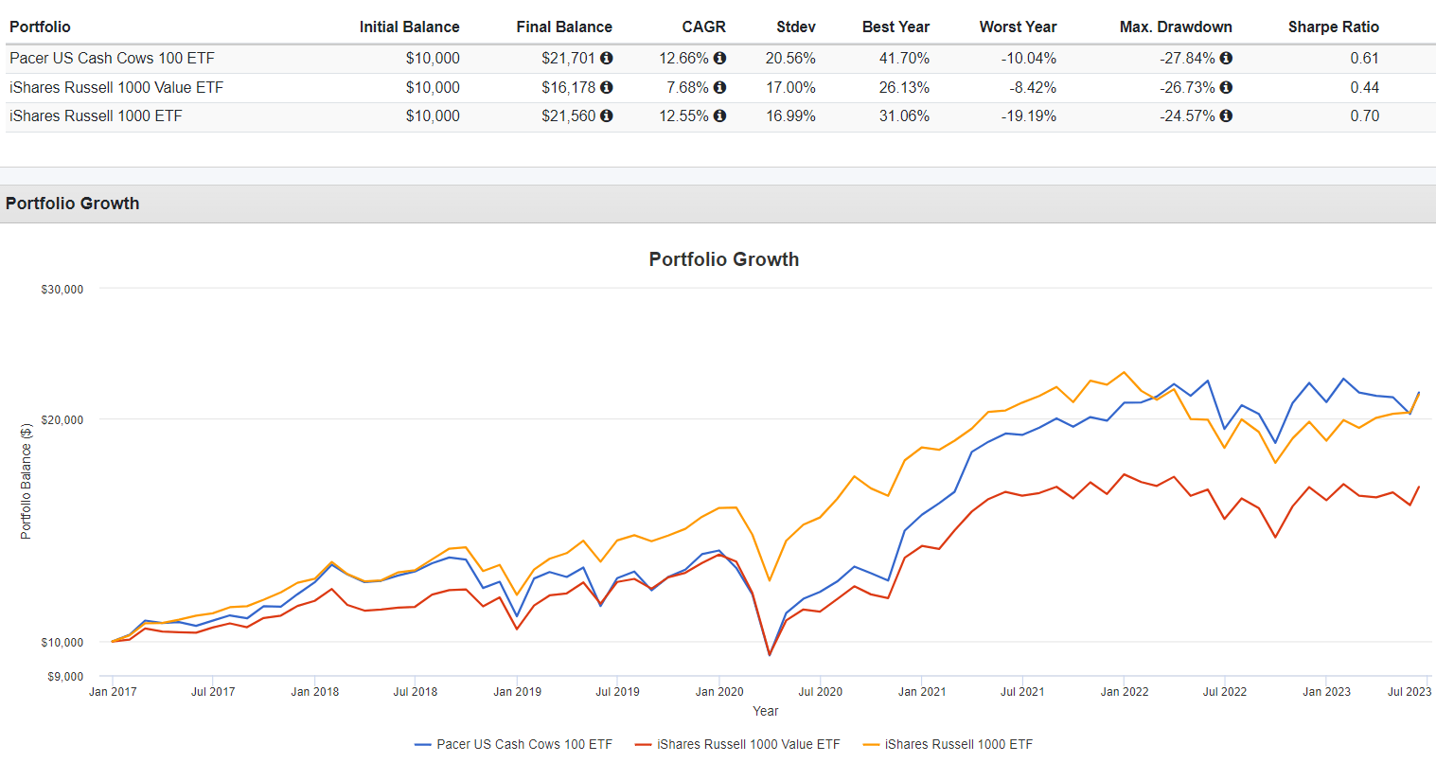Click the 16.99% Stdev value
The height and width of the screenshot is (763, 1436).
point(790,115)
